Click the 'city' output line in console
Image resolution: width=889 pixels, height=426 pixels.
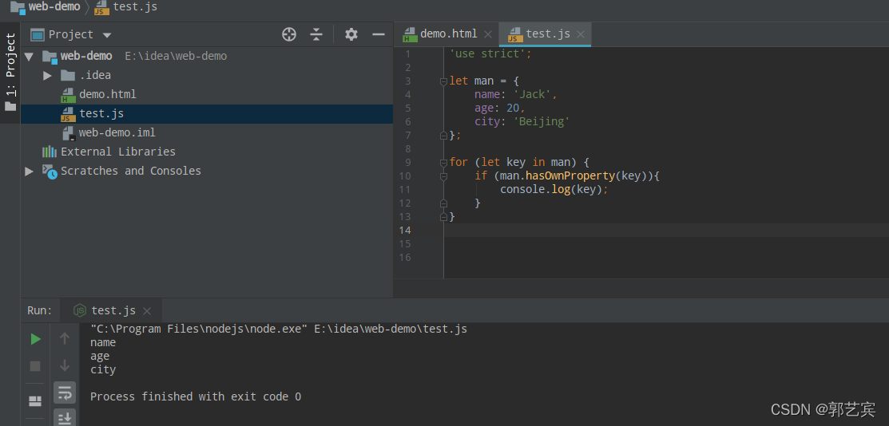(102, 369)
